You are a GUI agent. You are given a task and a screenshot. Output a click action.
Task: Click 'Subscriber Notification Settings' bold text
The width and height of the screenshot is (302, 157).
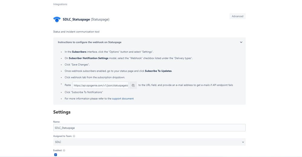coord(89,58)
